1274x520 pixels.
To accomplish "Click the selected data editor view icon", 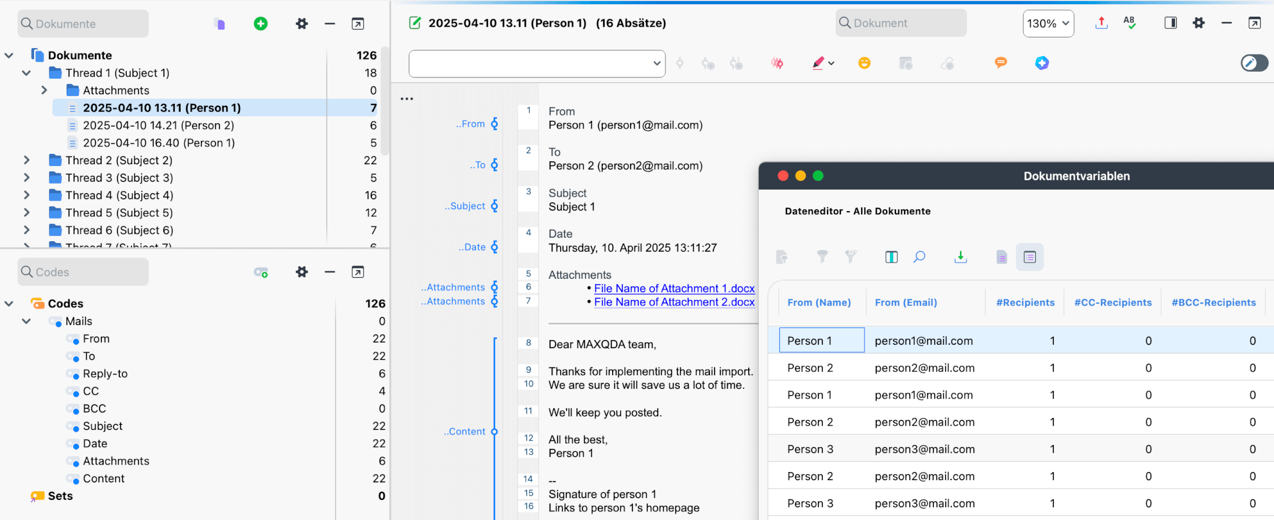I will [1030, 257].
